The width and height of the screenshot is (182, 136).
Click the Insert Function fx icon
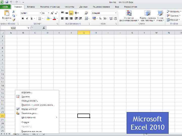point(44,28)
